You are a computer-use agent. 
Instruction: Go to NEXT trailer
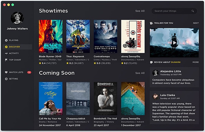point(196,23)
